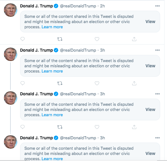Like the topmost tweet with the heart icon

coord(97,39)
